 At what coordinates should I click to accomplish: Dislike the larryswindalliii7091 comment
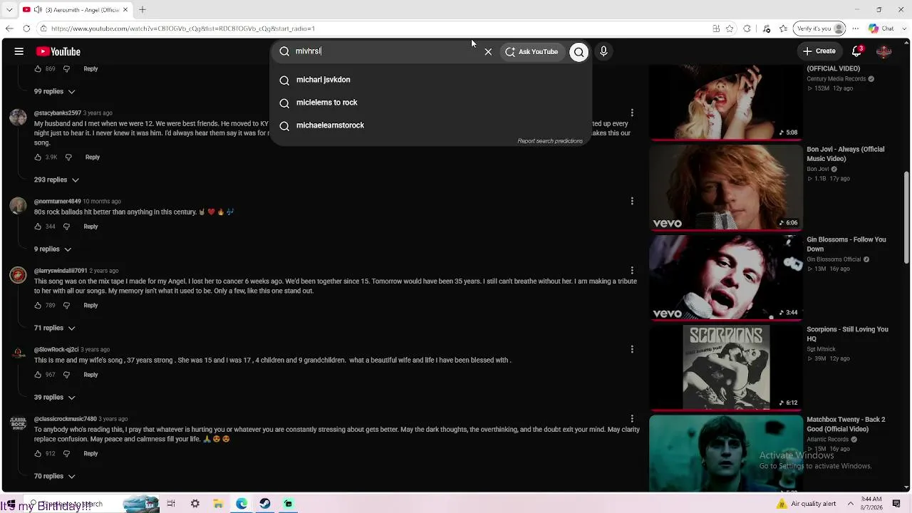click(x=66, y=305)
